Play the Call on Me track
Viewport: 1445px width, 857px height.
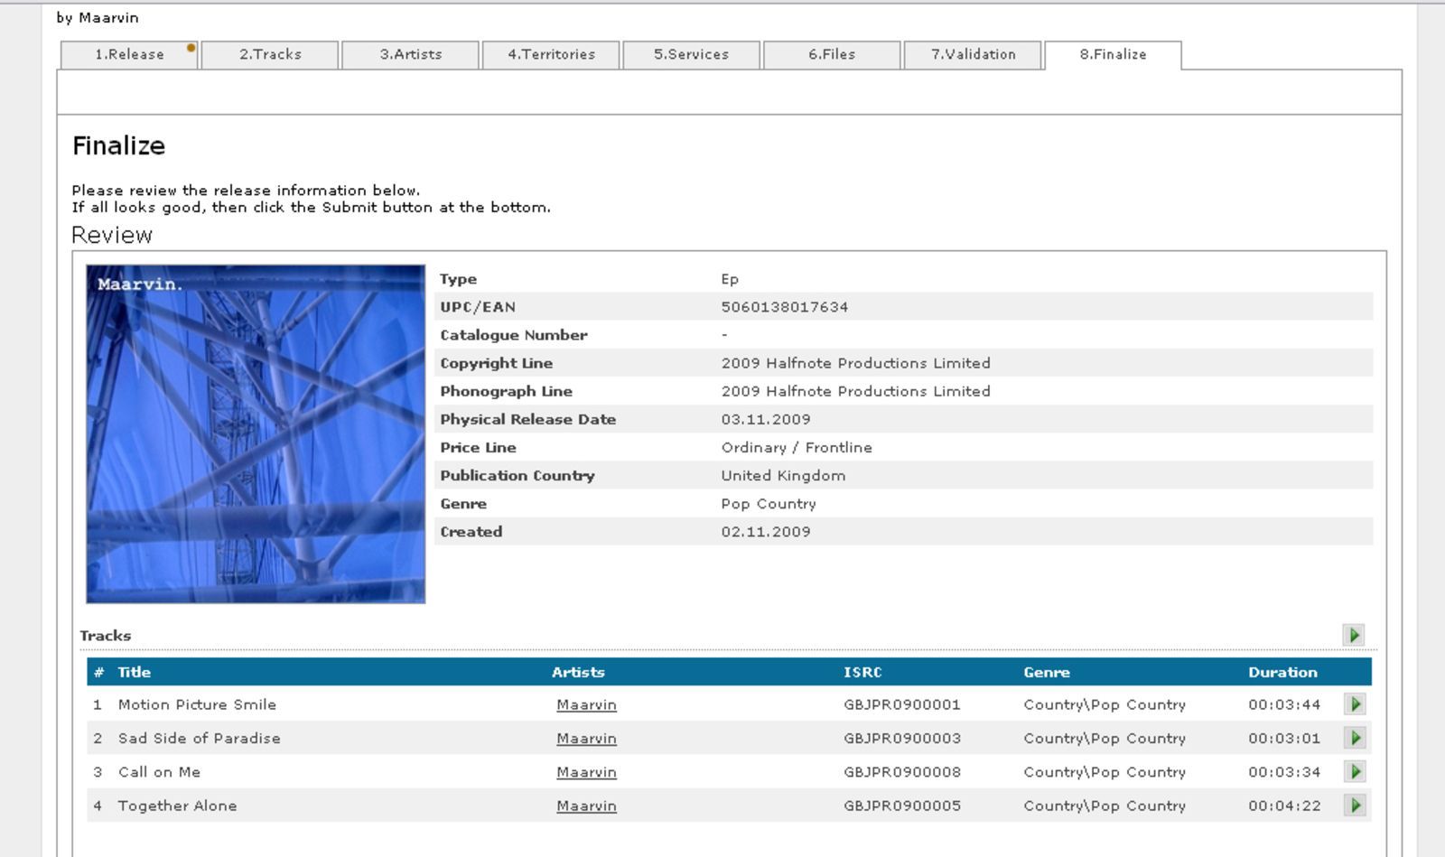tap(1354, 772)
